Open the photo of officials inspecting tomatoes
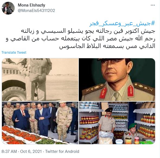 click(40, 123)
